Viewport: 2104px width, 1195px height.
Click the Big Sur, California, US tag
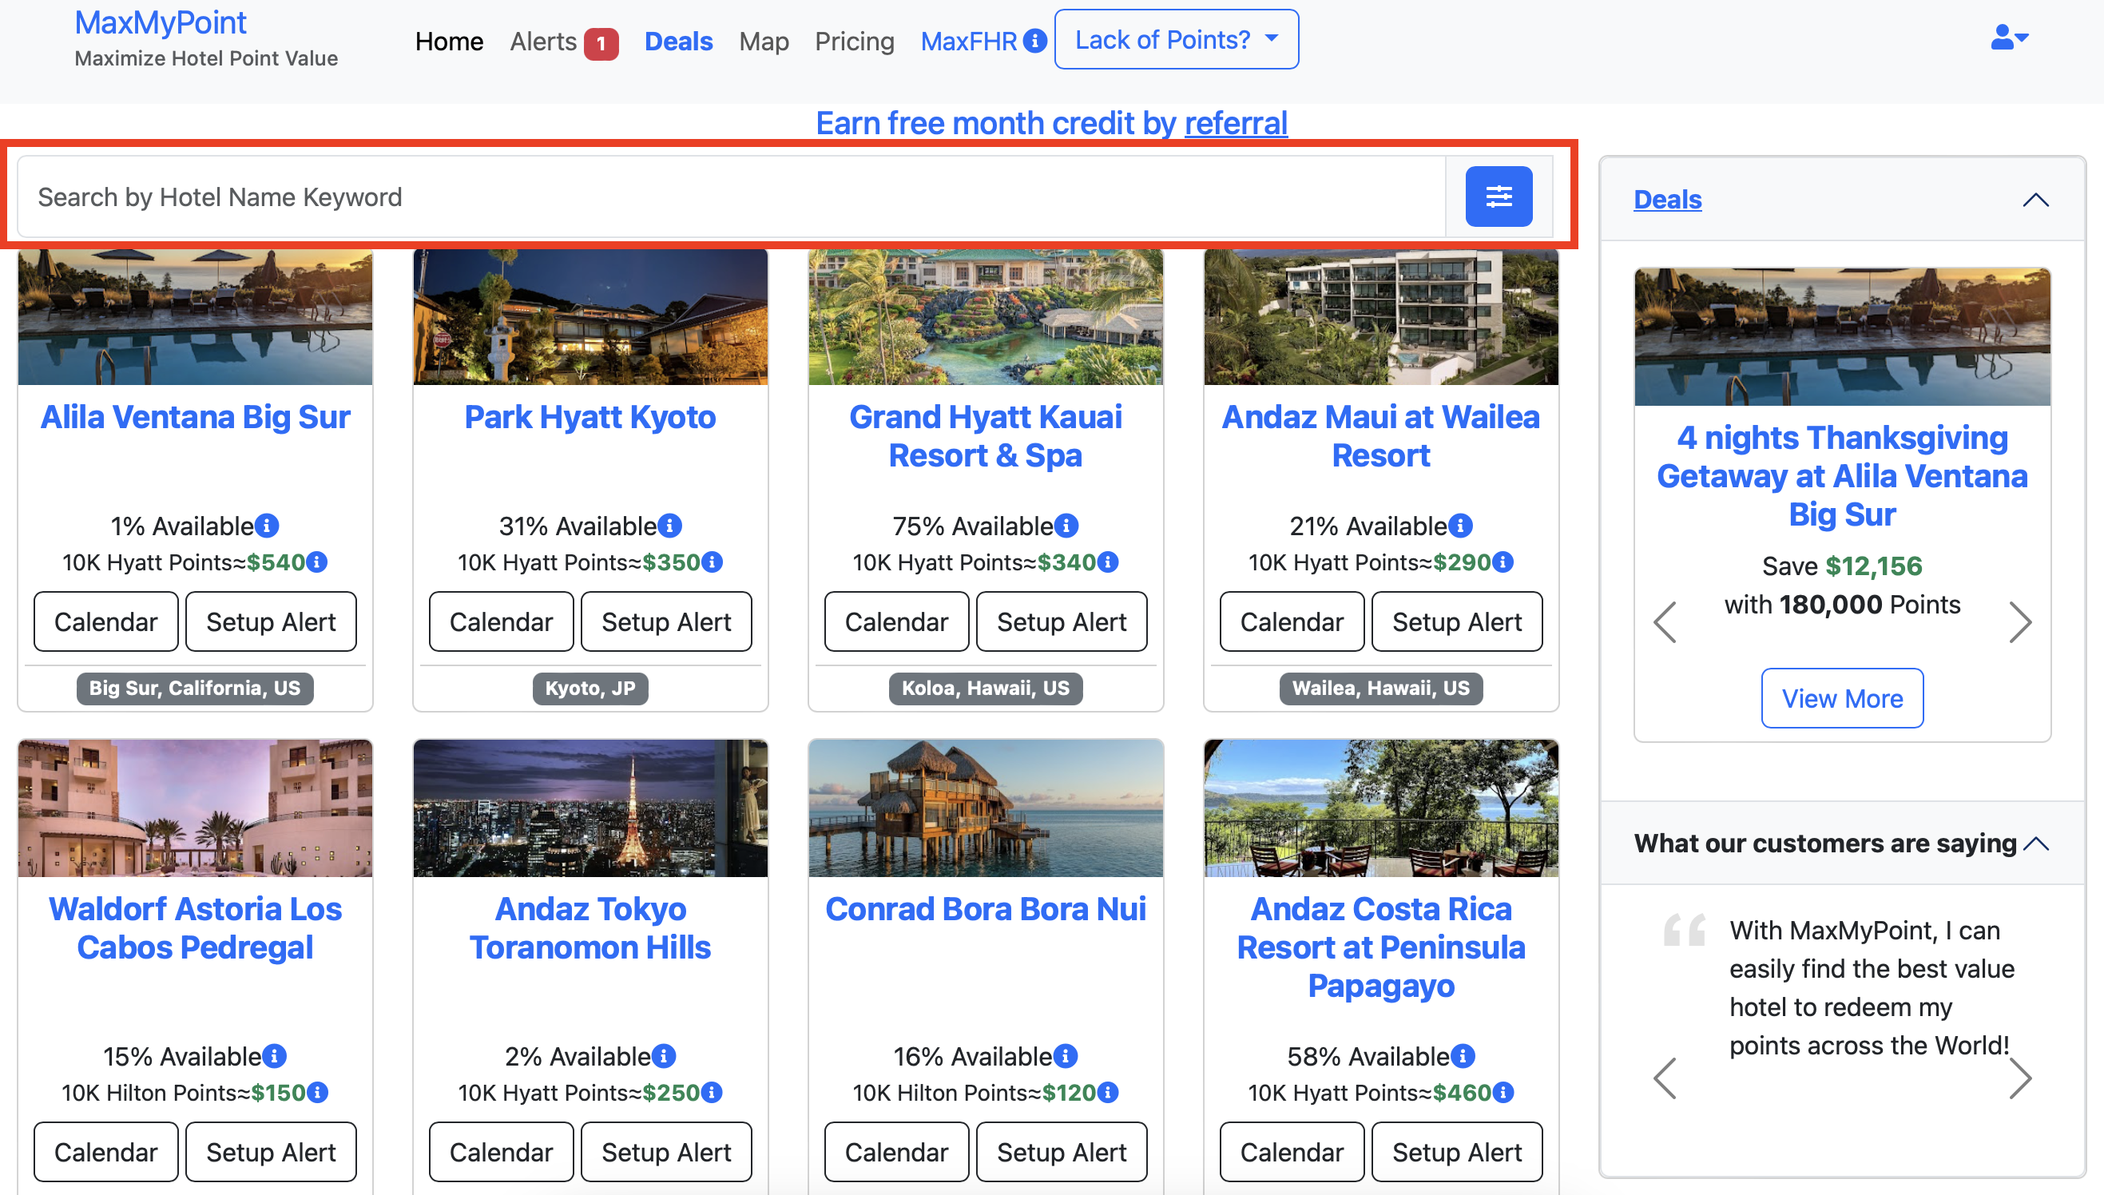coord(195,688)
